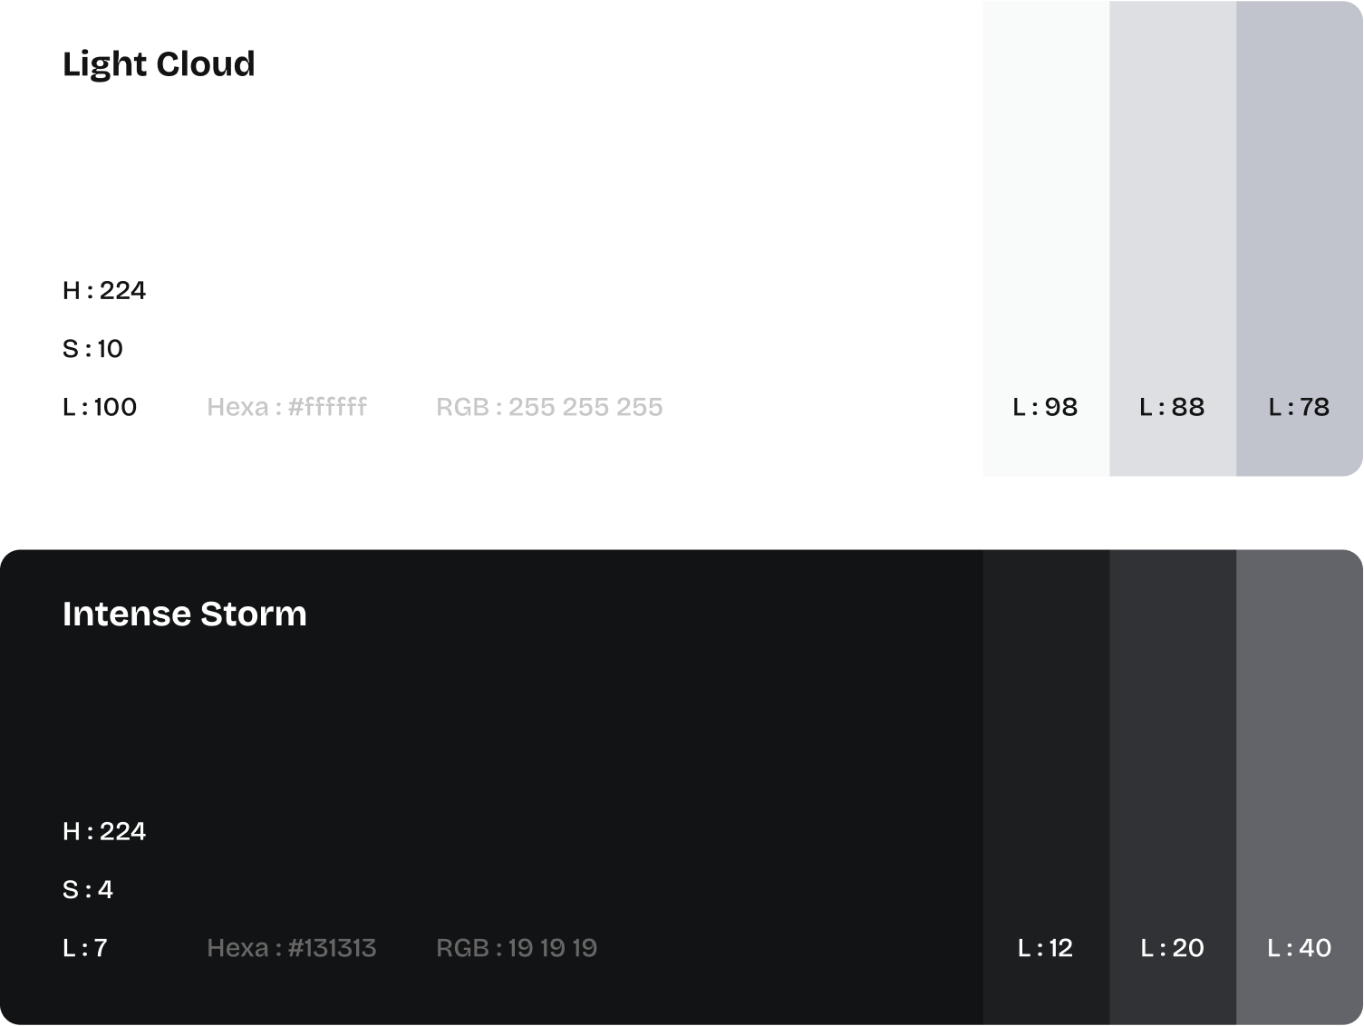The width and height of the screenshot is (1364, 1026).
Task: Click the RGB : 255 255 255 text
Action: (x=549, y=407)
